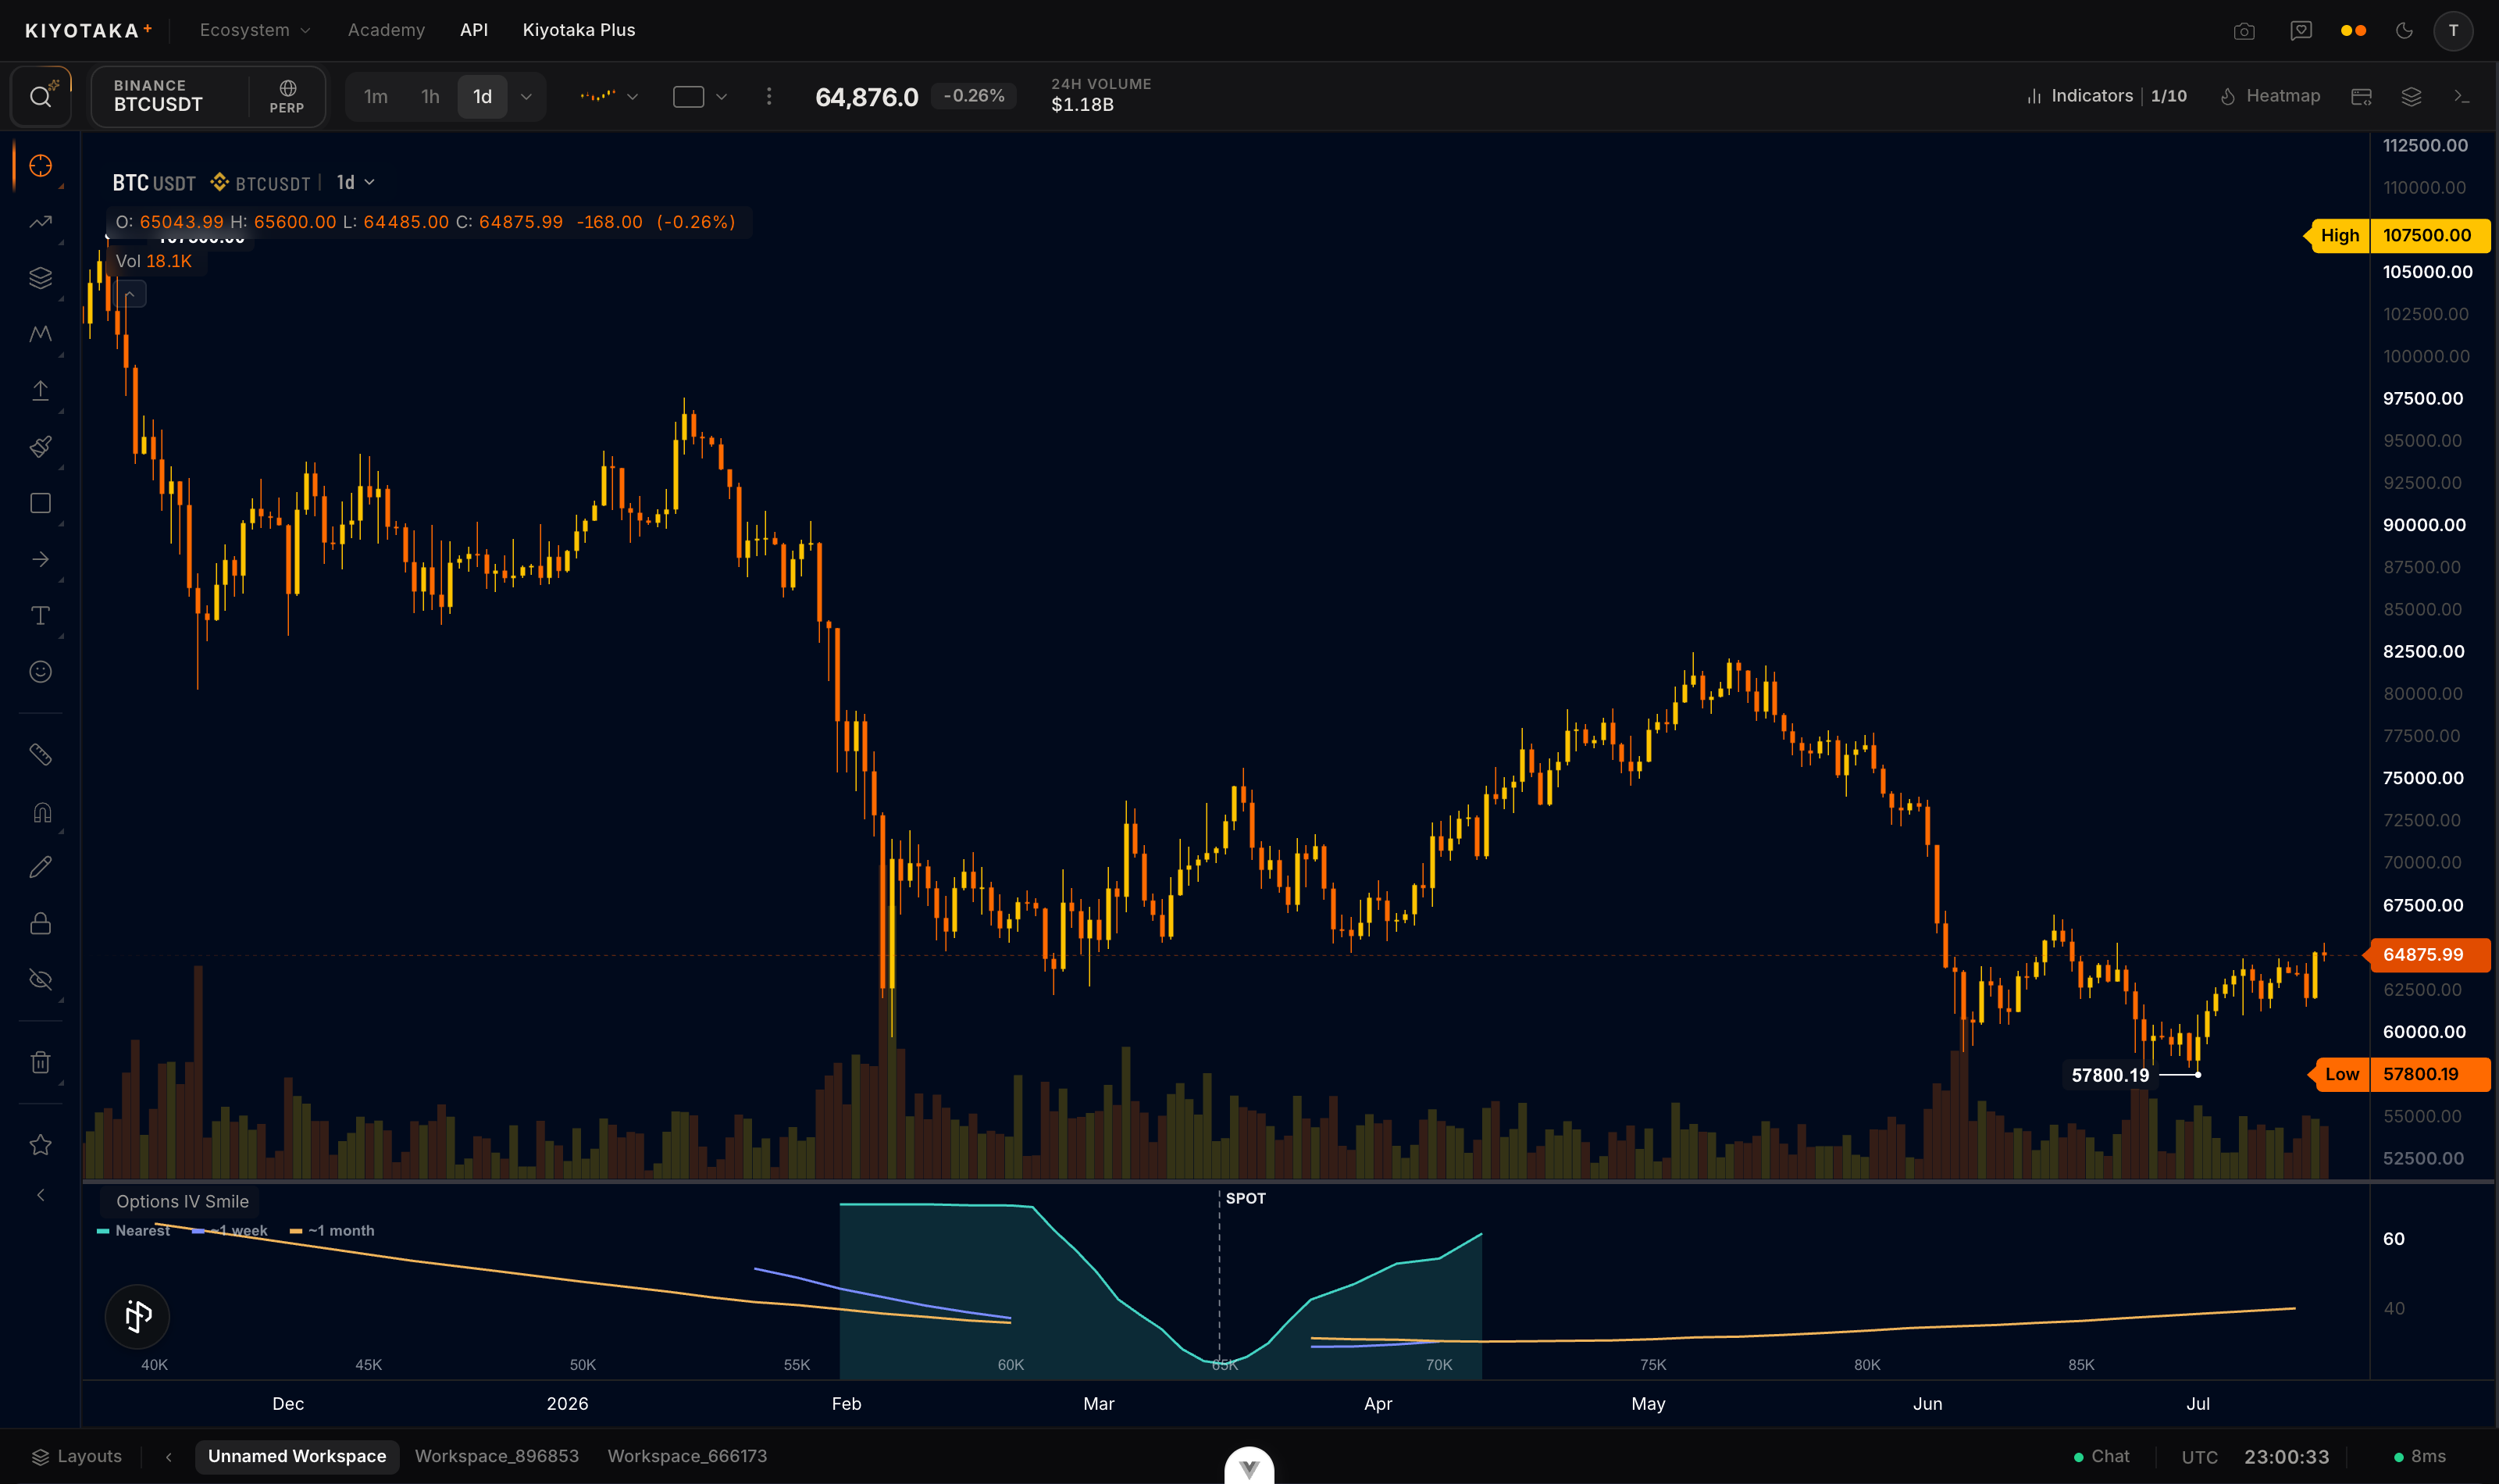Select the 1d timeframe
Image resolution: width=2499 pixels, height=1484 pixels.
pyautogui.click(x=483, y=97)
